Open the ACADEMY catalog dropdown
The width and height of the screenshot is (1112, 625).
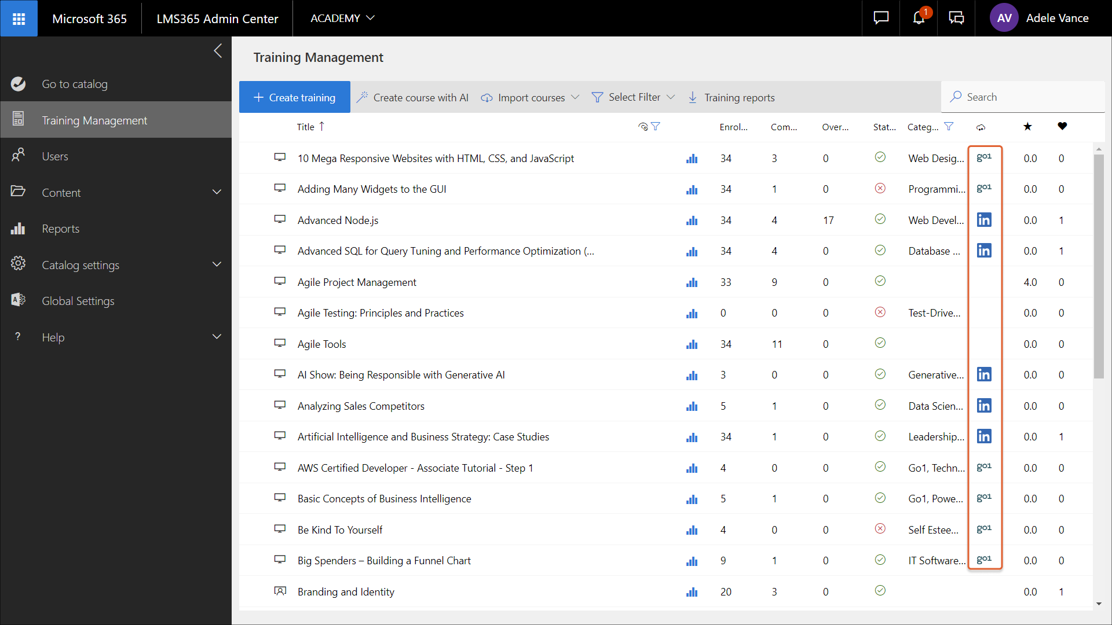click(x=342, y=19)
